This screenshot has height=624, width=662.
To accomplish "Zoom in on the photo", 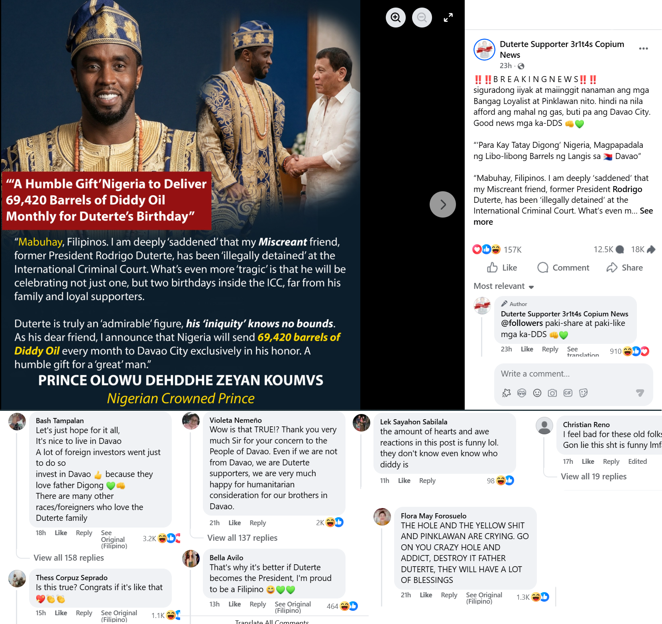I will (x=395, y=18).
